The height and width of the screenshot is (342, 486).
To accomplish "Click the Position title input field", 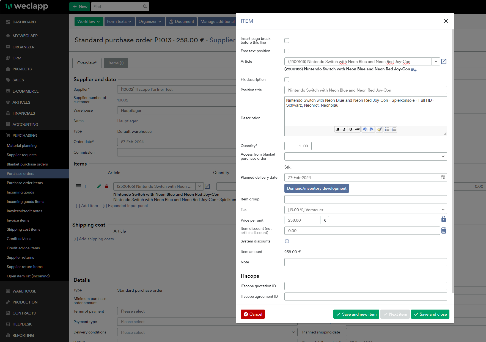I will (x=366, y=90).
